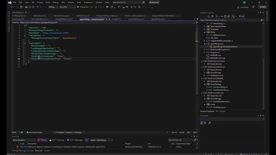Close the appsettings.Development.json tab
This screenshot has width=276, height=155.
click(x=110, y=19)
